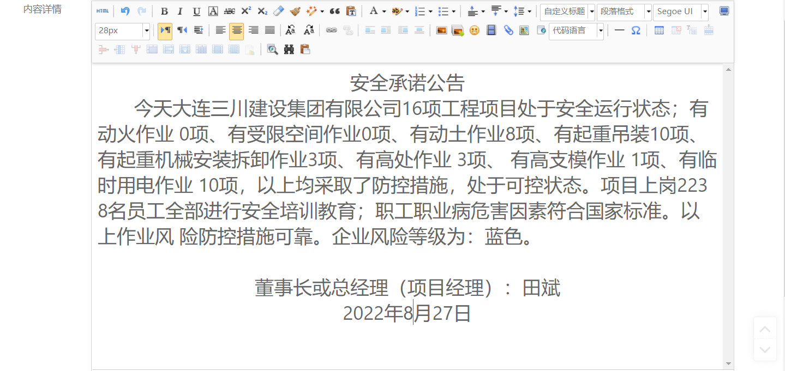Open the Segoe UI font dropdown
The image size is (785, 371).
click(680, 11)
